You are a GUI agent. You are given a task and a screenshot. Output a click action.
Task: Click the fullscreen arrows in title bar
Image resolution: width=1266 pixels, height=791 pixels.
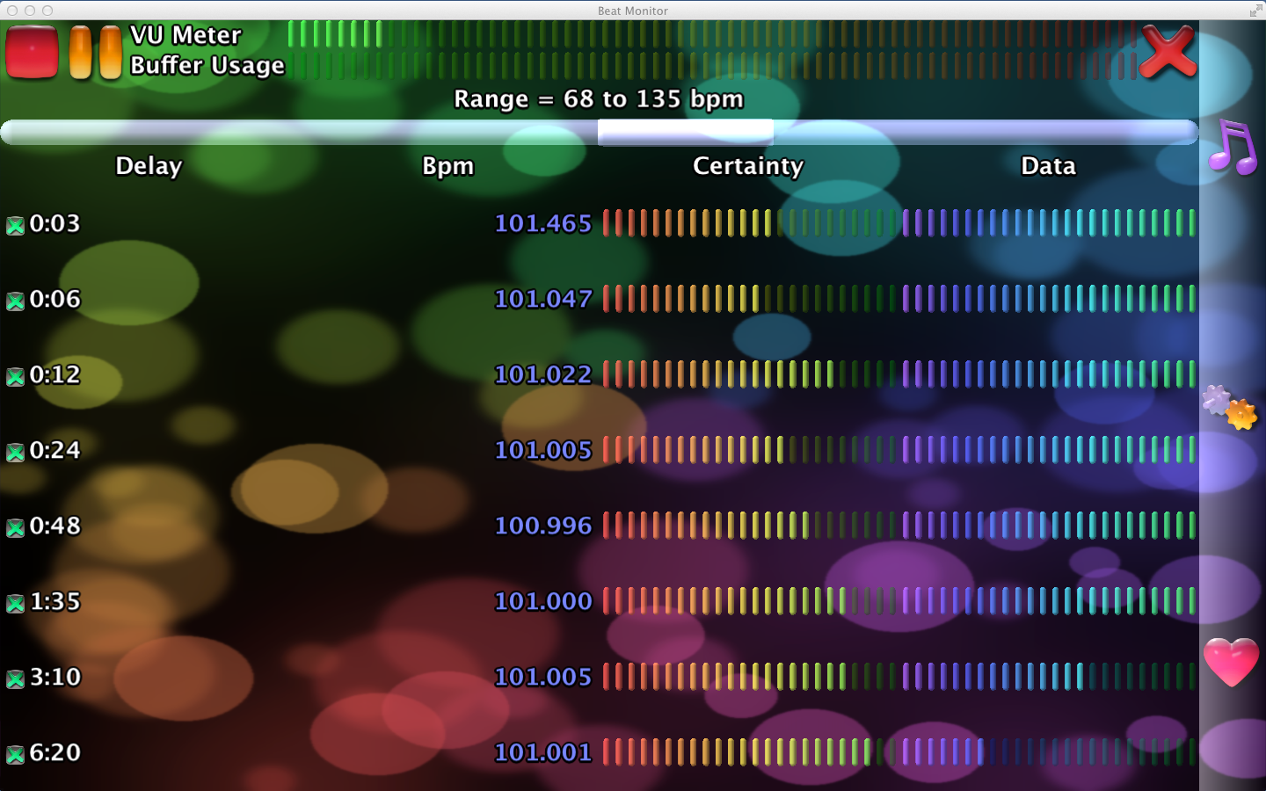pos(1255,11)
